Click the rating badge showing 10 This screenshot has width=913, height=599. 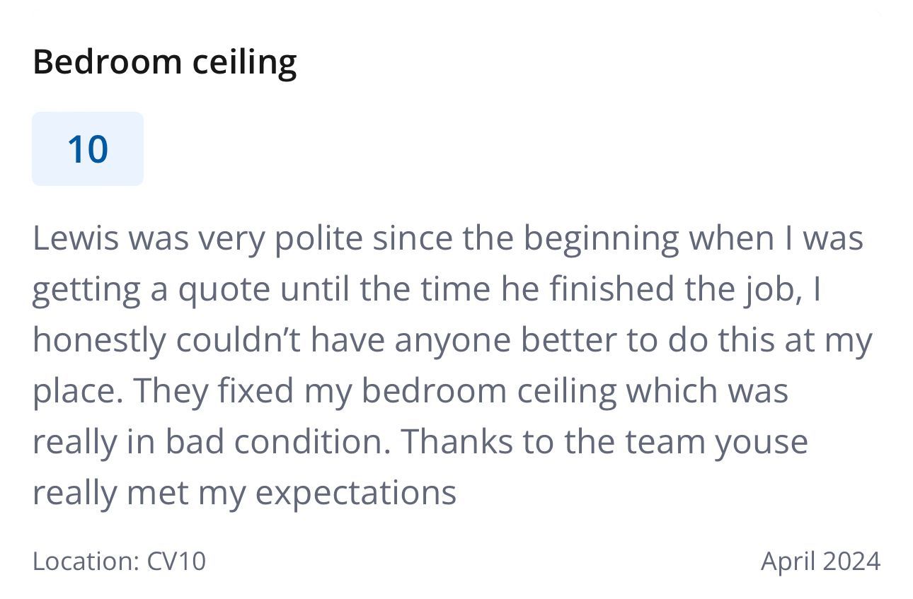[x=88, y=149]
